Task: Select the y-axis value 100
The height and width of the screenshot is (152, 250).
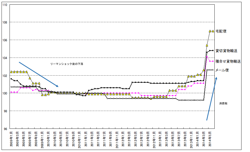Action: coord(5,93)
